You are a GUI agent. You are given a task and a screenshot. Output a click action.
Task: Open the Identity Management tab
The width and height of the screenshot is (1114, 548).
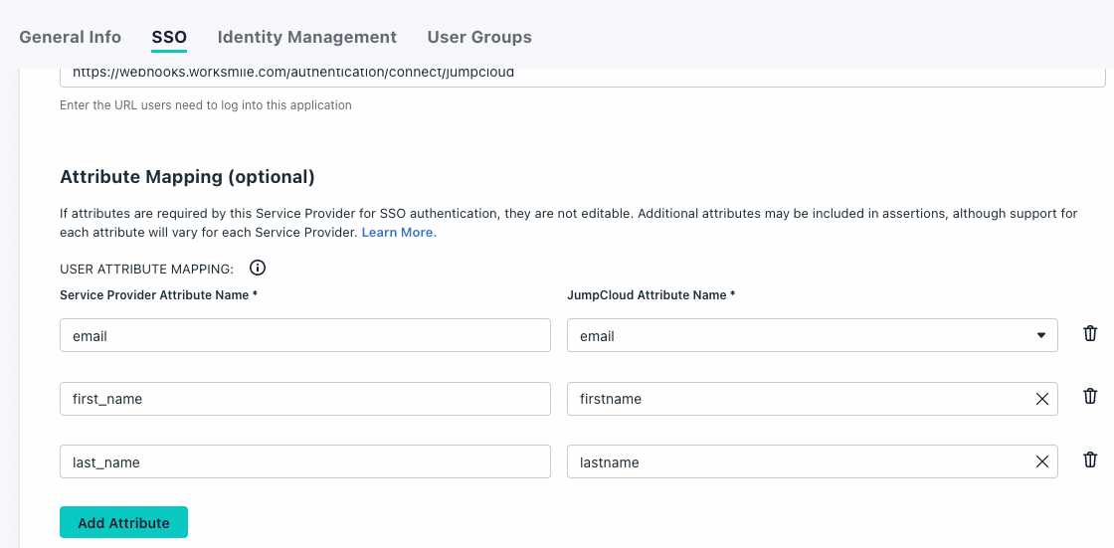coord(307,37)
